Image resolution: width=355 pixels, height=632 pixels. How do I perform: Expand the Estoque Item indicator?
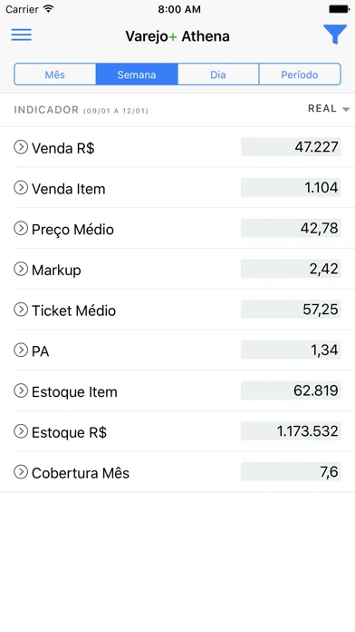click(x=21, y=391)
